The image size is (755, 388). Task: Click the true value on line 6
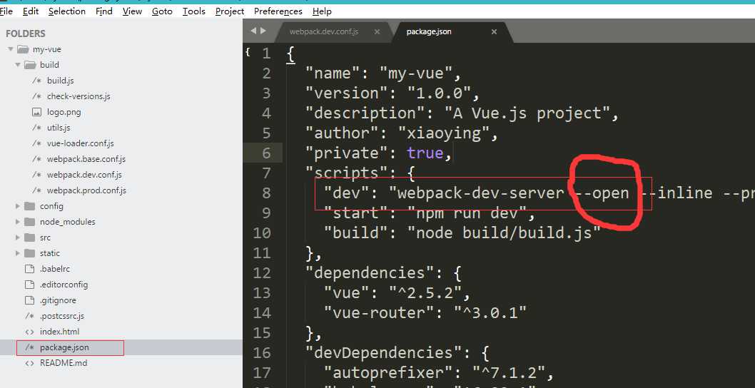425,153
